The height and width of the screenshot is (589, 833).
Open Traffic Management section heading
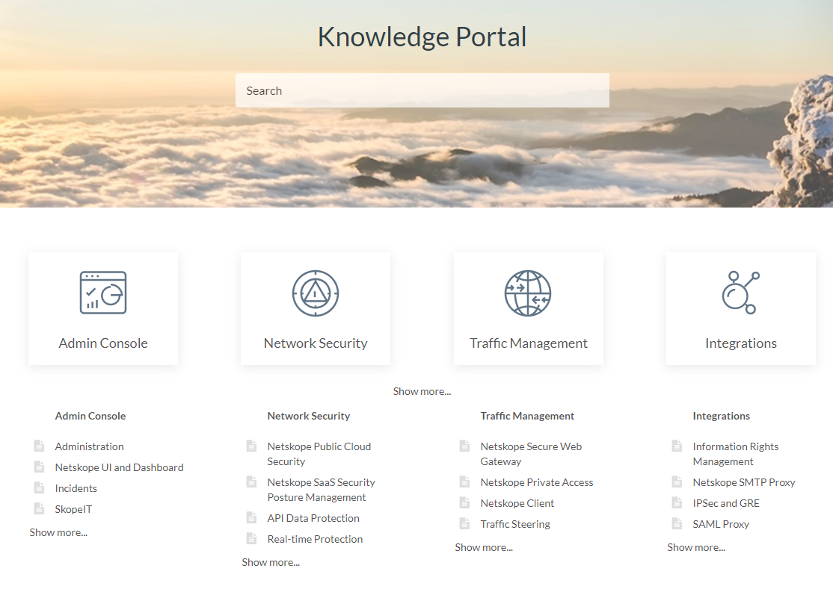click(527, 416)
